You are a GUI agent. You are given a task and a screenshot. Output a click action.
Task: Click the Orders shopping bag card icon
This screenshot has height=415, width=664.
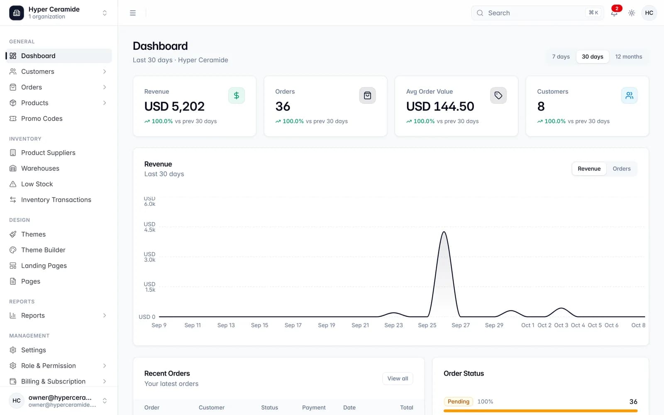coord(367,95)
